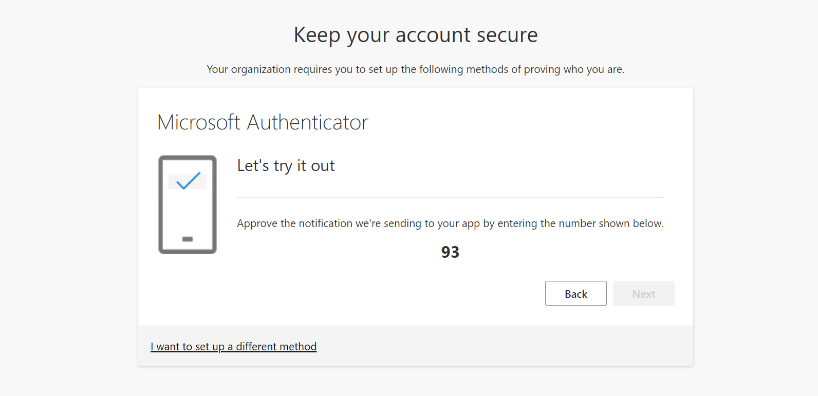818x396 pixels.
Task: Click the word 'Microsoft' in card heading
Action: tap(199, 122)
